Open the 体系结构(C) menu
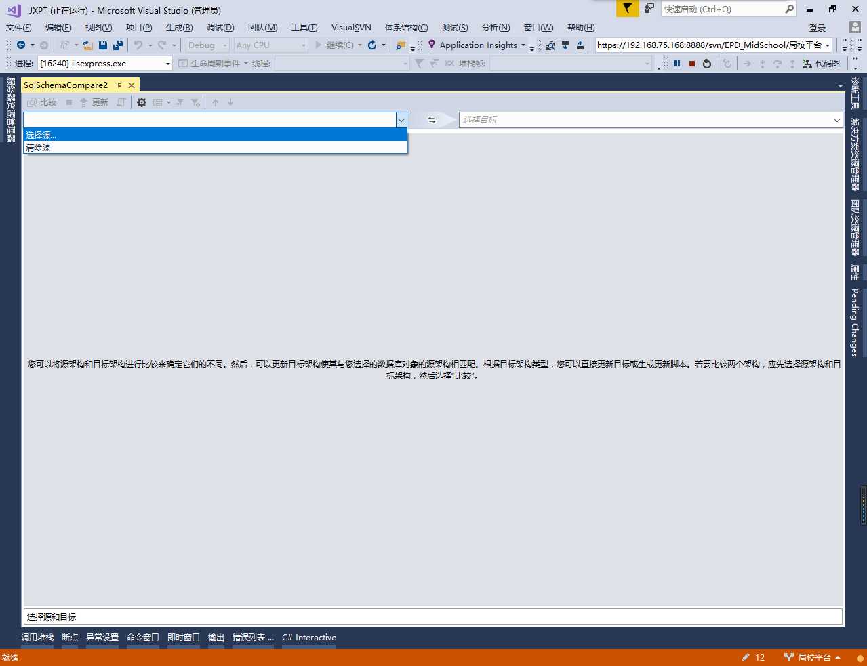Viewport: 867px width, 666px height. [407, 28]
